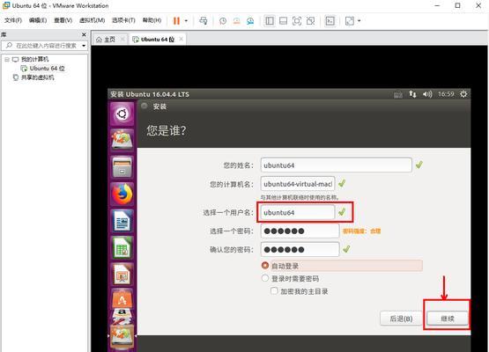The image size is (489, 352).
Task: Click the 选择一个密码 field
Action: coord(300,231)
